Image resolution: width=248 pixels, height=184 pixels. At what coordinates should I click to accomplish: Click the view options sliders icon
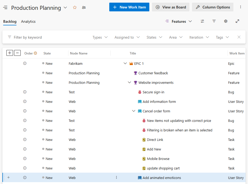pyautogui.click(x=202, y=21)
